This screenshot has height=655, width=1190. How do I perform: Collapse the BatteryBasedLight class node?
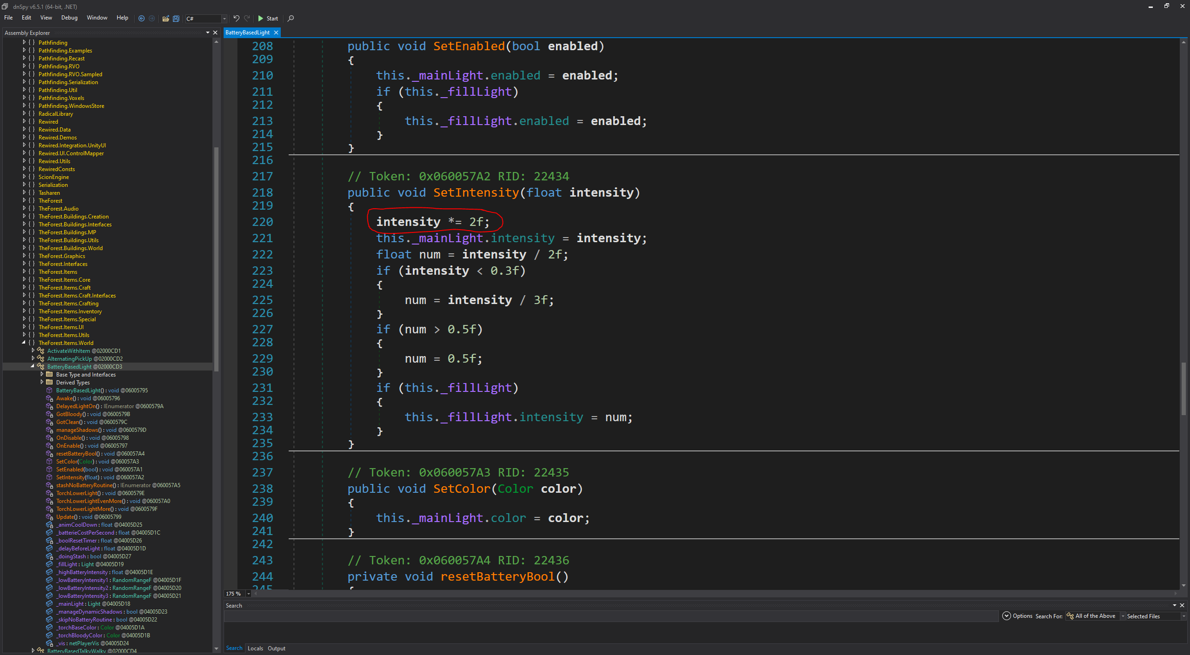coord(33,366)
